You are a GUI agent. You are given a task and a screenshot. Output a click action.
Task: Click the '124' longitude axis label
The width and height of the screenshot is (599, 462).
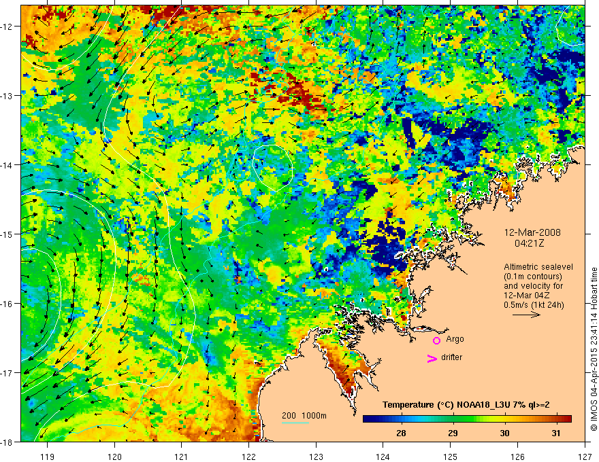coord(383,457)
